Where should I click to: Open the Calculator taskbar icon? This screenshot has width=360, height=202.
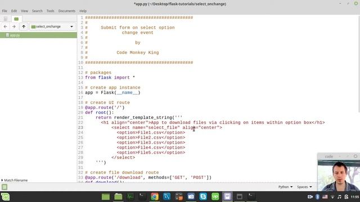point(179,197)
